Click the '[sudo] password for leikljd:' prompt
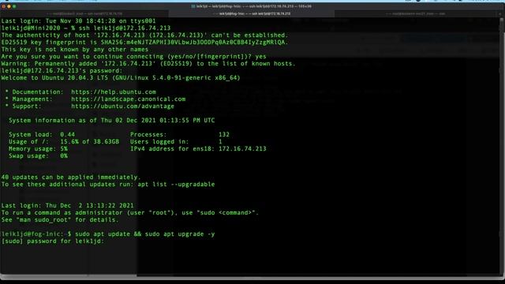This screenshot has width=505, height=284. click(x=53, y=241)
